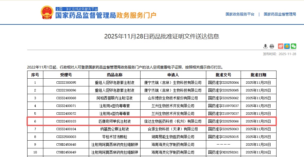Click the 批准文号 column header
This screenshot has width=304, height=157.
[223, 75]
